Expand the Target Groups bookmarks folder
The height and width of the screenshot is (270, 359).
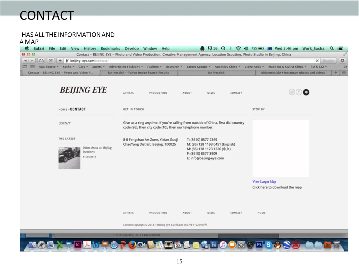pos(198,67)
